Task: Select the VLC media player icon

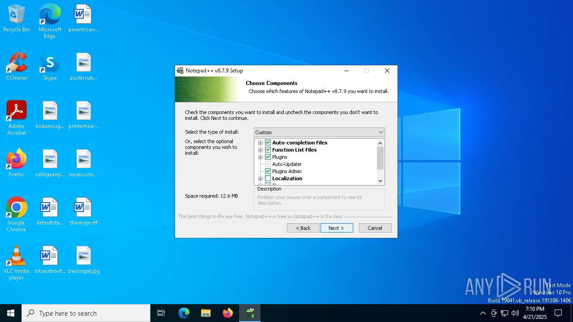Action: point(17,263)
